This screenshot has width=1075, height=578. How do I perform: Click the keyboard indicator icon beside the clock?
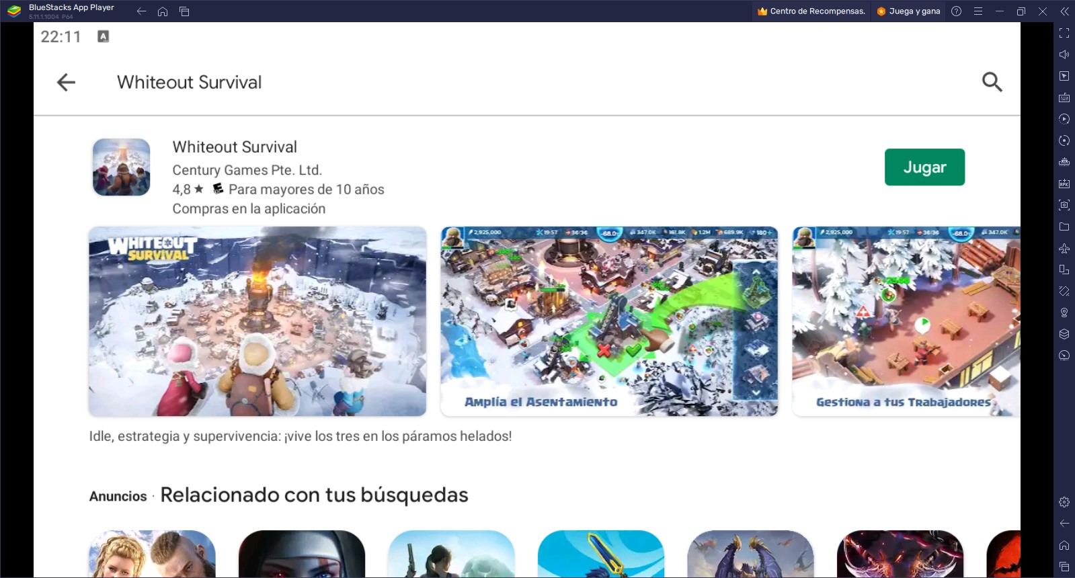tap(103, 36)
